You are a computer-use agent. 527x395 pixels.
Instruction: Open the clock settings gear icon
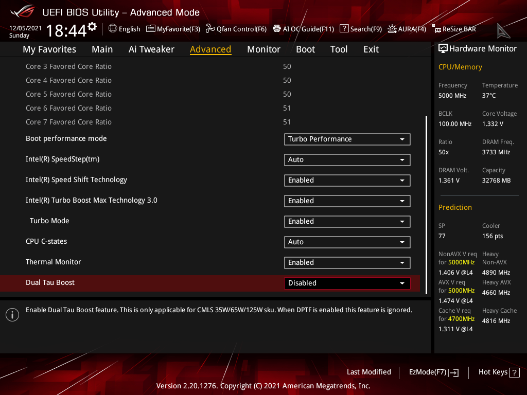pos(92,27)
